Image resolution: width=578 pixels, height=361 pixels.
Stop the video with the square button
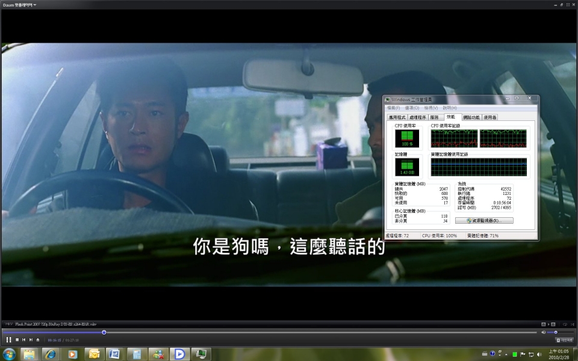coord(17,339)
